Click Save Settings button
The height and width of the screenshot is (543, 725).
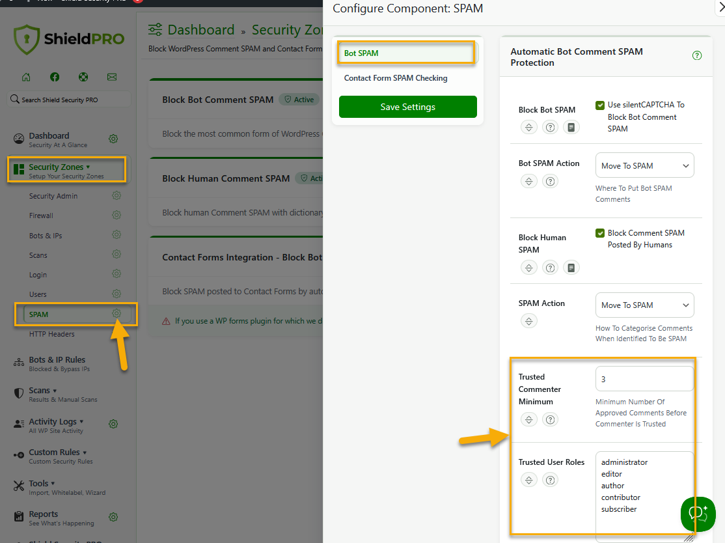click(x=408, y=107)
